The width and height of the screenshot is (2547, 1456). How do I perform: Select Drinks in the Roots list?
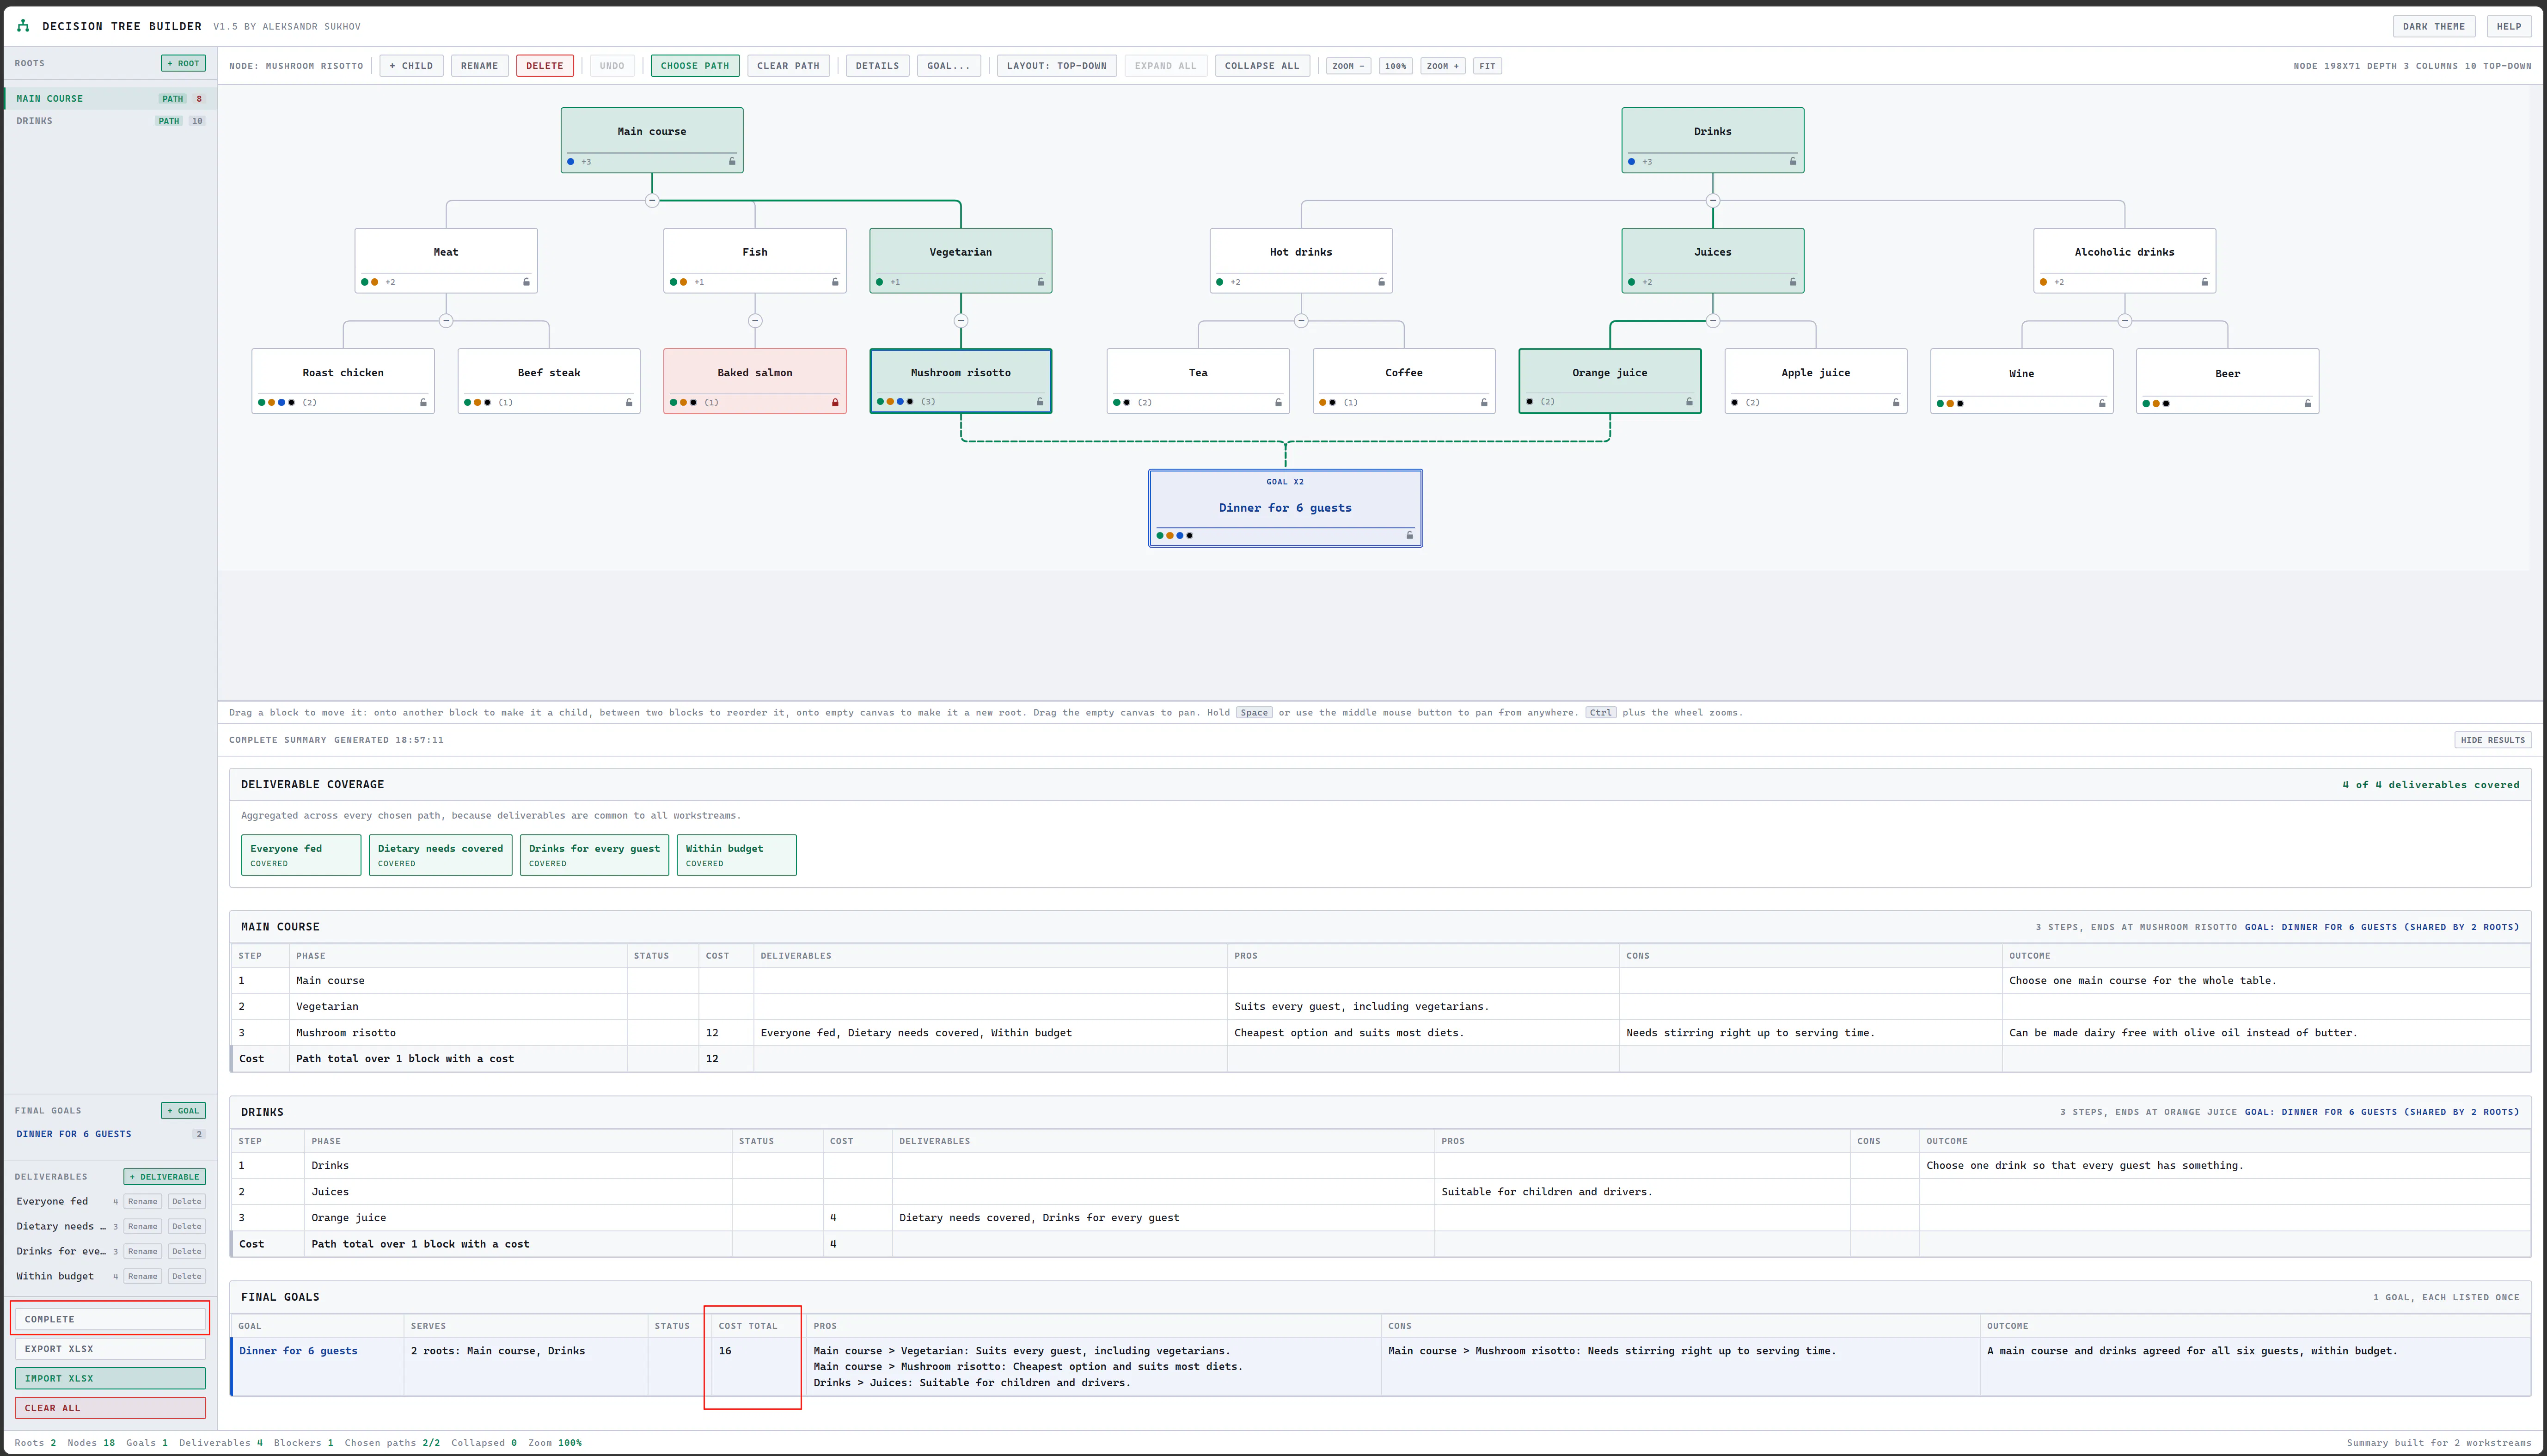tap(110, 121)
